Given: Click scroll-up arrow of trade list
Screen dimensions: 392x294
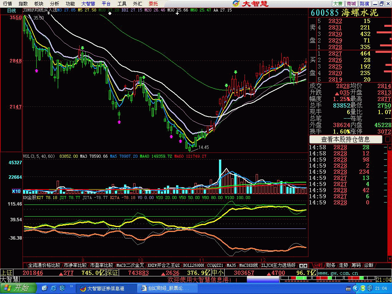Looking at the screenshot, I should (389, 147).
